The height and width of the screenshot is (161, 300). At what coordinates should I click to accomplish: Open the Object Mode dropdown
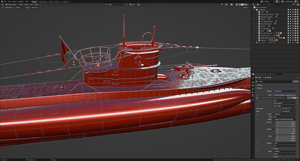pyautogui.click(x=12, y=4)
